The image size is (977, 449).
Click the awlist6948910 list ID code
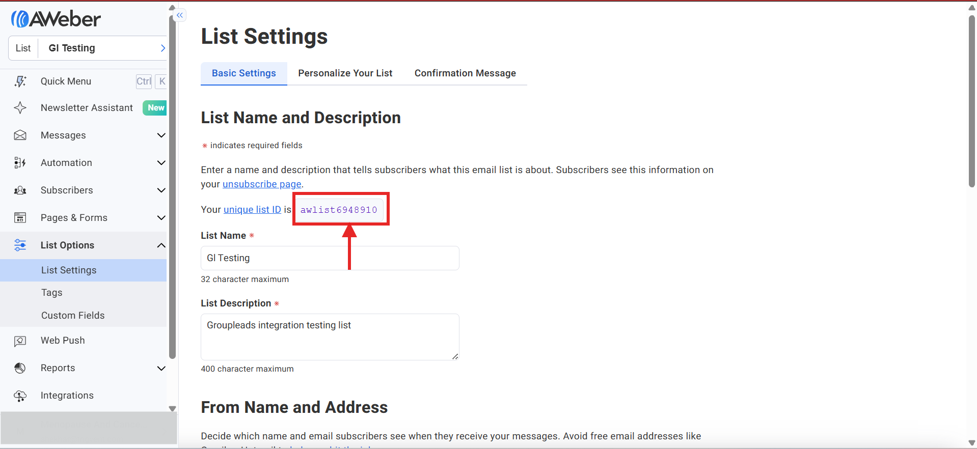(x=339, y=210)
